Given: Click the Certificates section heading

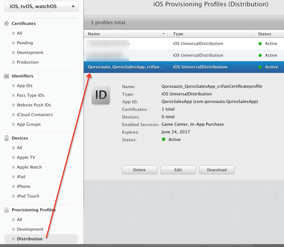Looking at the screenshot, I should (x=24, y=23).
